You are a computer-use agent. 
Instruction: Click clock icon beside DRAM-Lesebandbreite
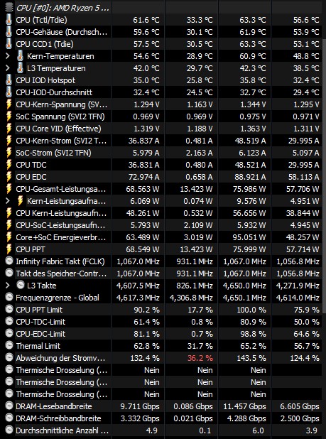pyautogui.click(x=9, y=406)
